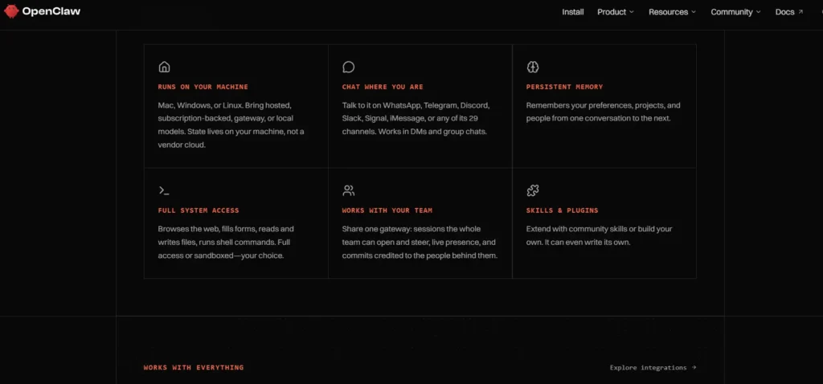Click the puzzle piece icon above Skills & Plugins
Viewport: 823px width, 384px height.
click(533, 190)
